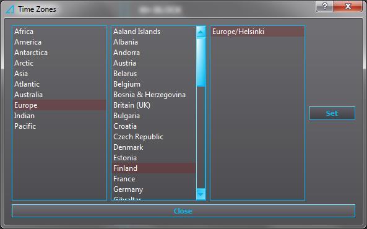Select the highlighted Europe region
The width and height of the screenshot is (367, 229).
click(x=59, y=105)
